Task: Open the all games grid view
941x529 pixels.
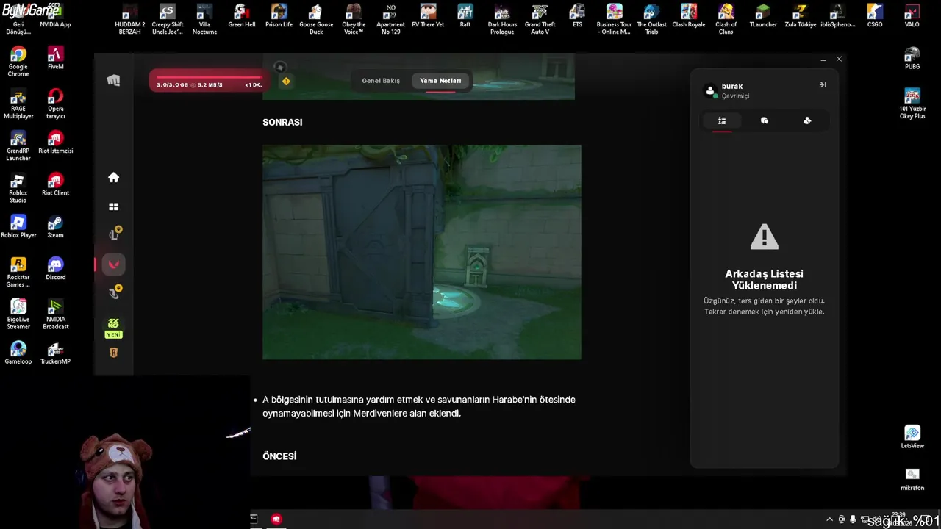Action: [113, 207]
